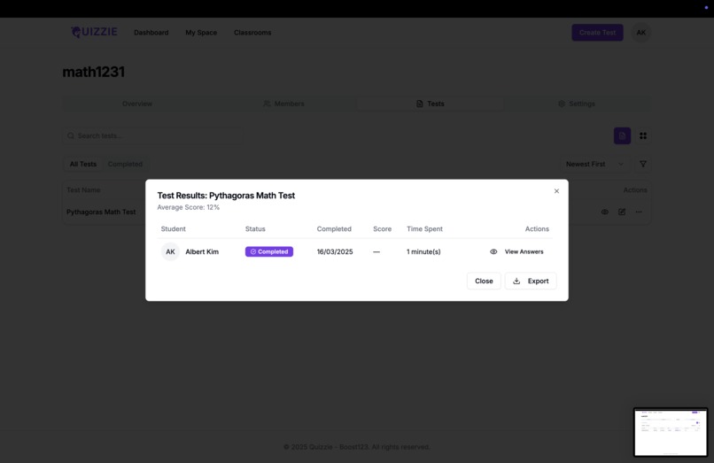Screen dimensions: 714x463
Task: Click the eye icon in Pythagoras Math Test row
Action: 605,212
